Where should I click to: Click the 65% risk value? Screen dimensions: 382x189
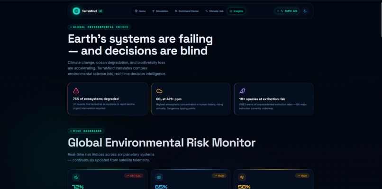pyautogui.click(x=161, y=187)
